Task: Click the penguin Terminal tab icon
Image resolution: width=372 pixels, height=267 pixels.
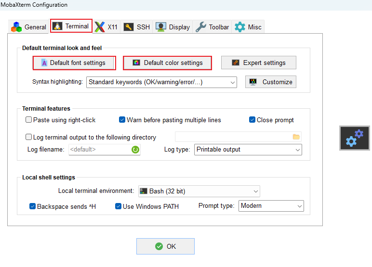Action: (57, 26)
